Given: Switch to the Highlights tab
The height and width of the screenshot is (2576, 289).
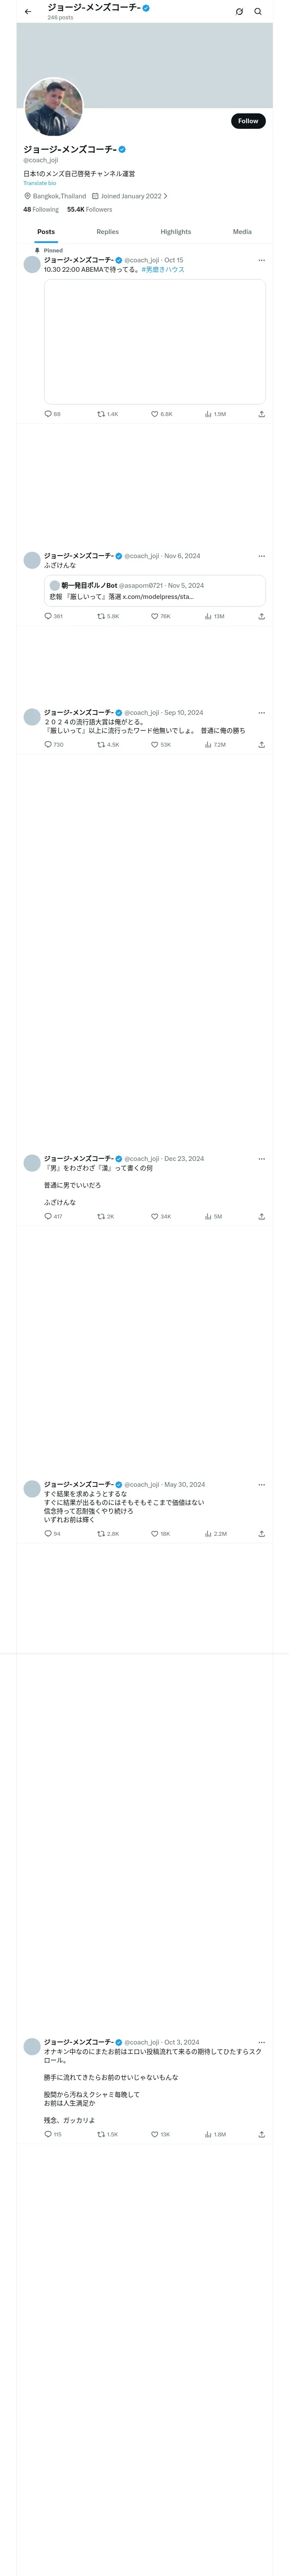Looking at the screenshot, I should [x=176, y=232].
